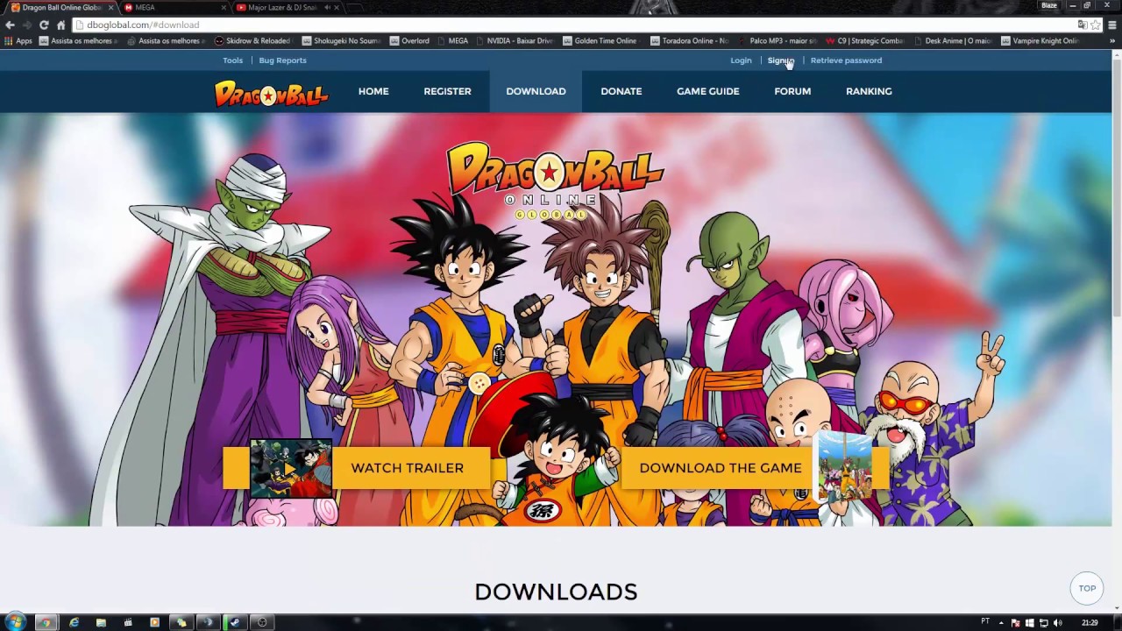This screenshot has height=631, width=1122.
Task: Mute the Major Lazer tab audio icon
Action: pyautogui.click(x=327, y=7)
